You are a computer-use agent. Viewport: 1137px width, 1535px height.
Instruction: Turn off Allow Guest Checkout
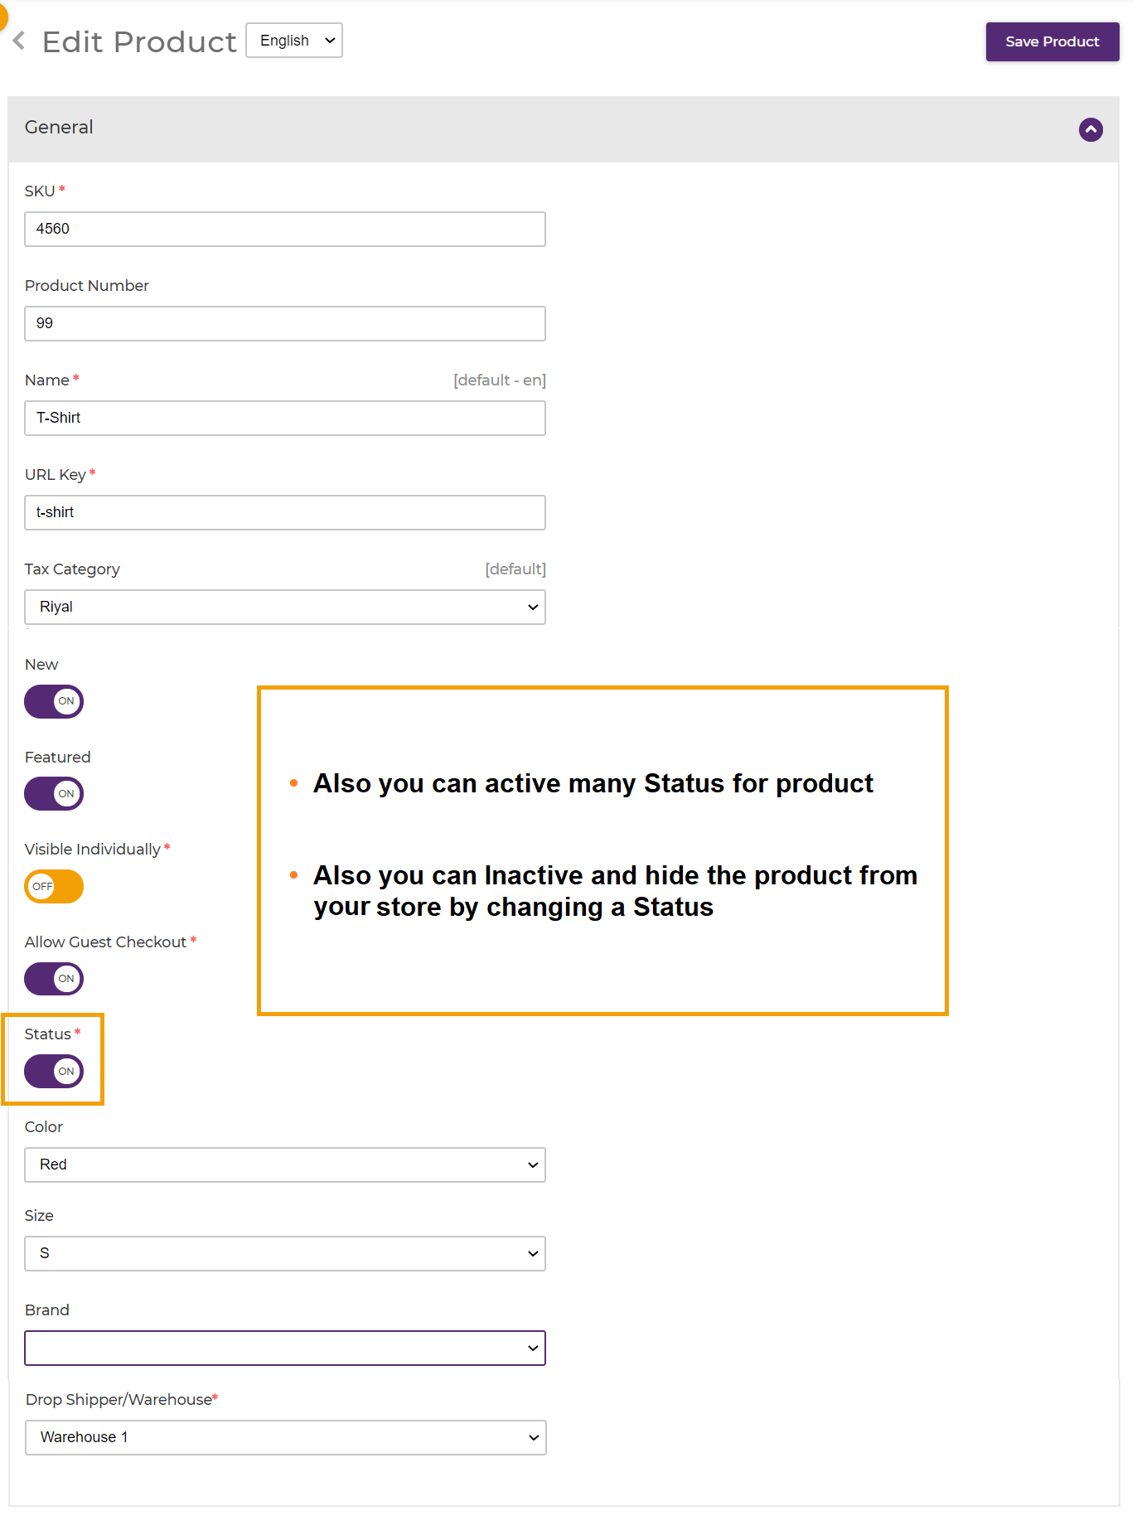[x=54, y=979]
